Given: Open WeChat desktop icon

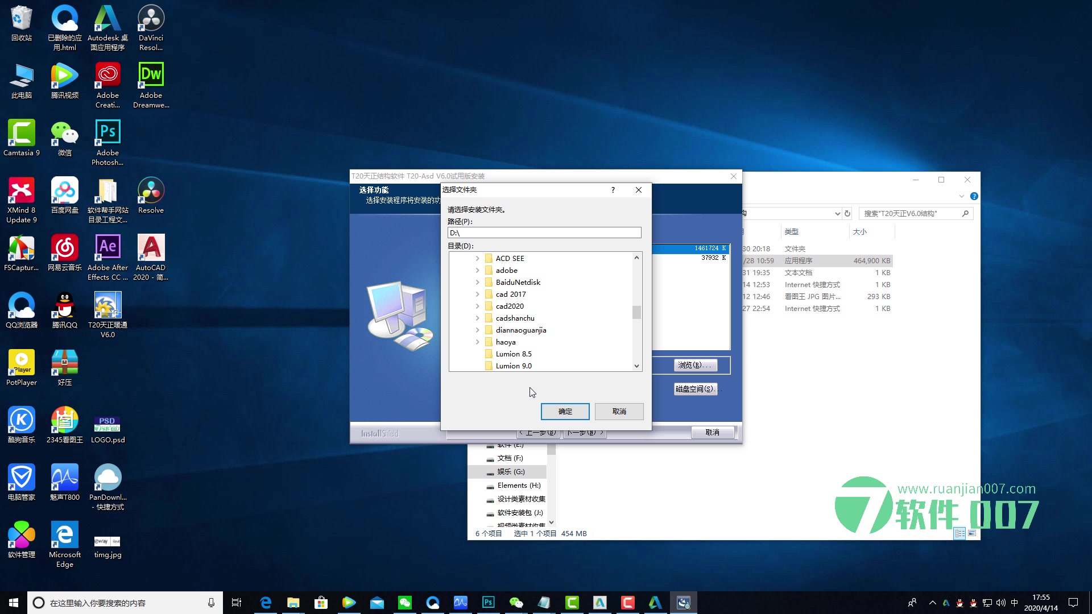Looking at the screenshot, I should (64, 138).
